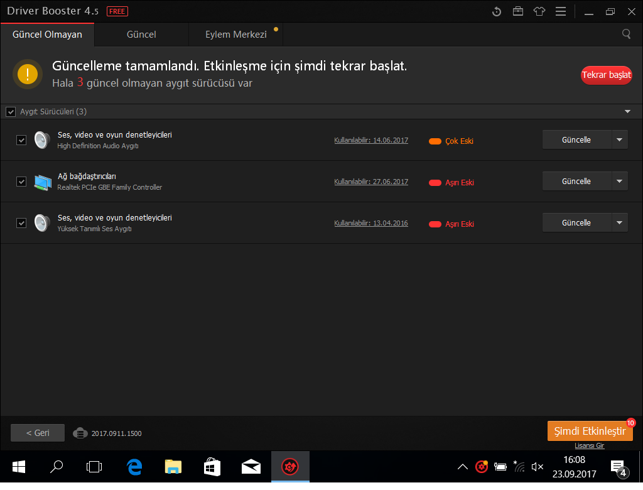Click the Driver Booster taskbar icon
The width and height of the screenshot is (643, 490).
(x=290, y=467)
